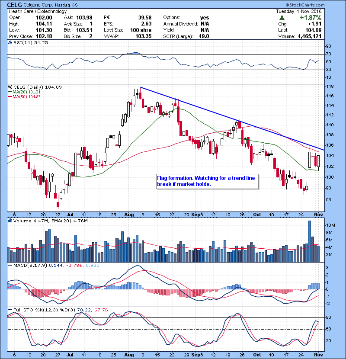Click the CELG (Daily) 104.09 chart label

[38, 87]
